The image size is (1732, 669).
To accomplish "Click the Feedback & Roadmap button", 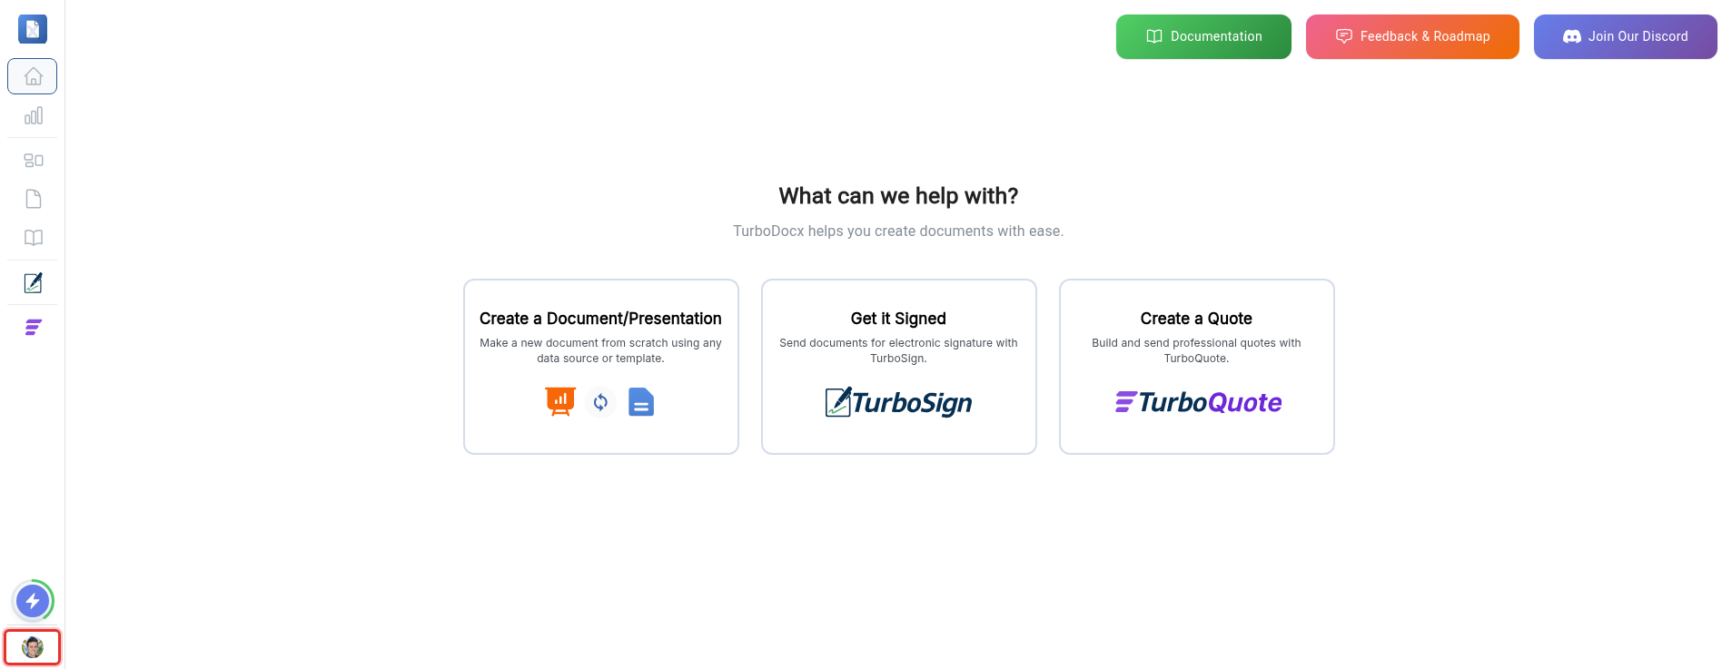I will click(x=1412, y=36).
